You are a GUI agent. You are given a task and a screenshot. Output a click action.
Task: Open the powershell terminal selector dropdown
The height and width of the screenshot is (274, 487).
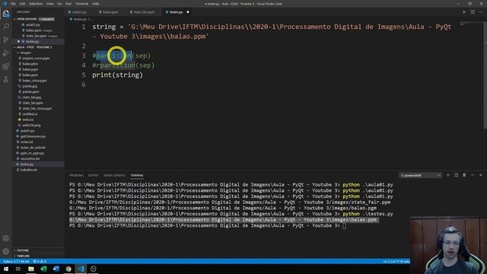click(x=421, y=176)
